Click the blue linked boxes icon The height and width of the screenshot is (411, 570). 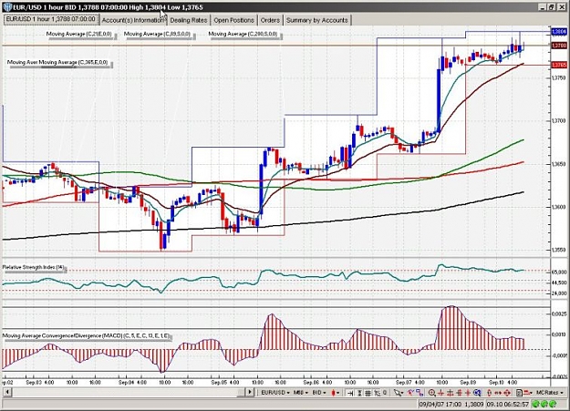pos(420,393)
